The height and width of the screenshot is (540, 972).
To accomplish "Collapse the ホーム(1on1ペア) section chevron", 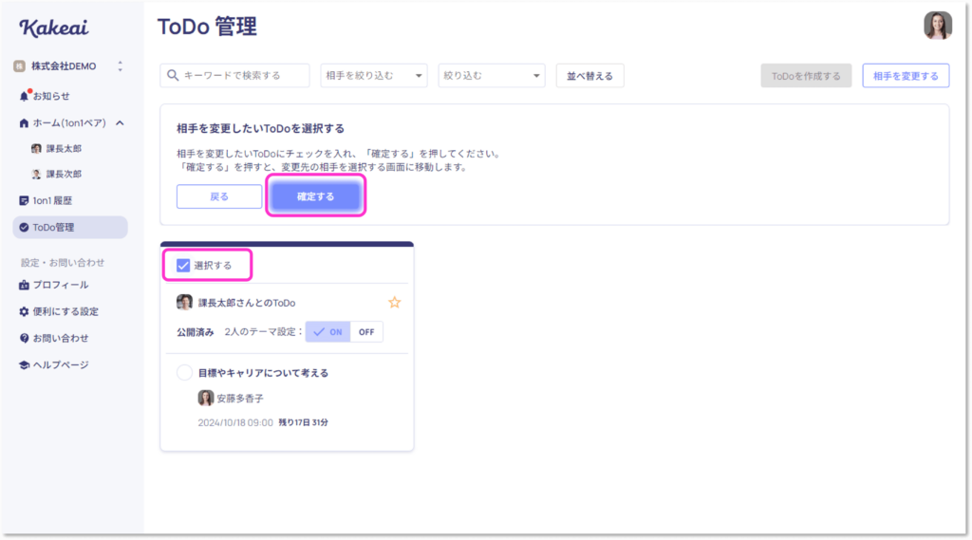I will click(x=120, y=123).
